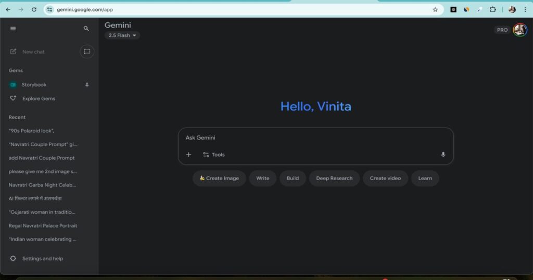Start a temporary chat with the dashed-square icon
The image size is (533, 280).
87,52
